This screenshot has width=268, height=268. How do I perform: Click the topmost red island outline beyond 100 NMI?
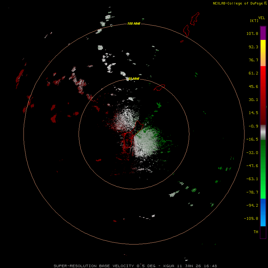point(195,19)
